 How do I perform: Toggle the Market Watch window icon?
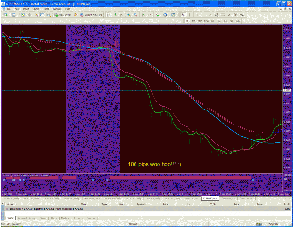pos(23,15)
